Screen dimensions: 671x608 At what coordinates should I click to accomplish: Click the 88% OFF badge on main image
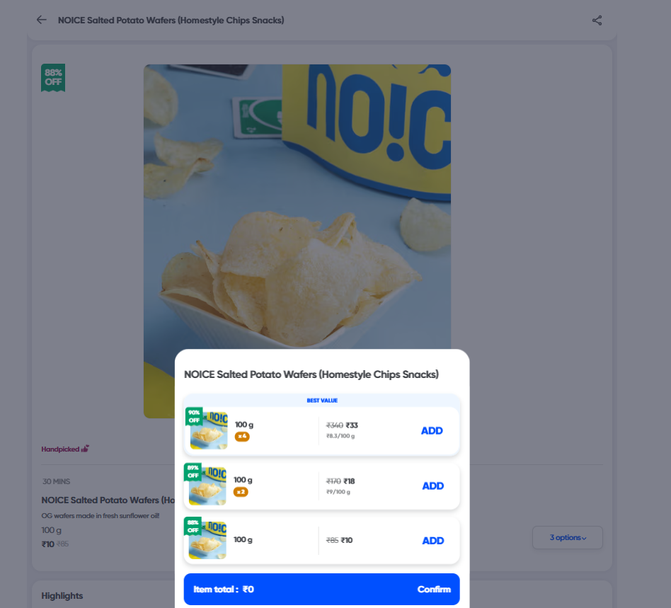tap(53, 77)
